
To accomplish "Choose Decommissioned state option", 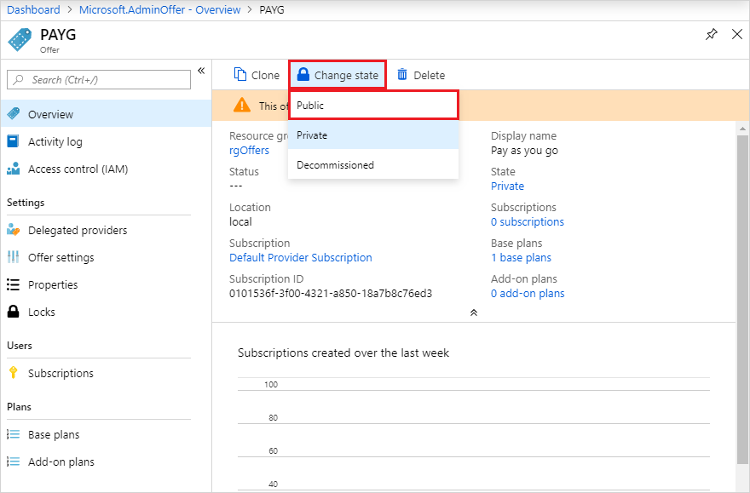I will [x=373, y=165].
